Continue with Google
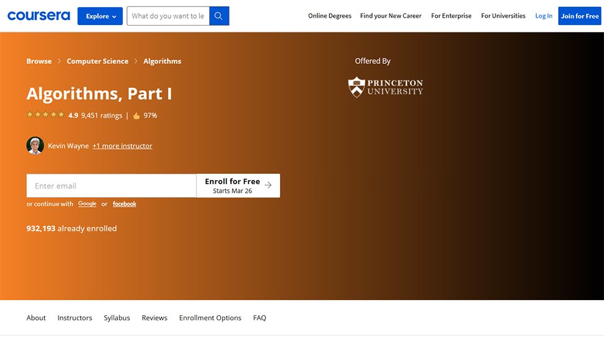Image resolution: width=604 pixels, height=344 pixels. point(87,204)
